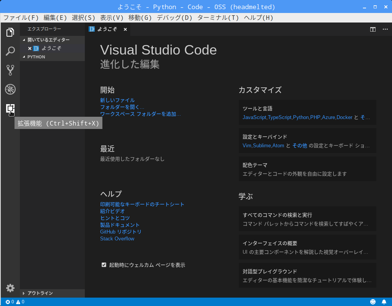Image resolution: width=392 pixels, height=306 pixels.
Task: Click the Python language link
Action: (x=301, y=117)
